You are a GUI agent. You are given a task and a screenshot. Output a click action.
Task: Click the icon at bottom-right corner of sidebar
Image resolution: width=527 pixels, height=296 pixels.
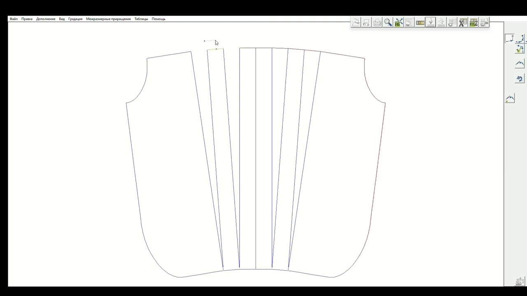coord(520,282)
